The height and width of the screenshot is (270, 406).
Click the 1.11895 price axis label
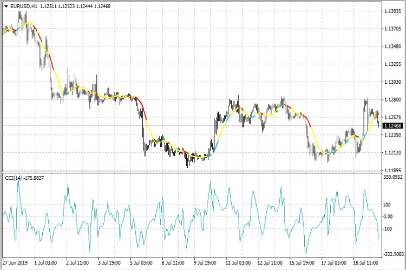(x=392, y=170)
